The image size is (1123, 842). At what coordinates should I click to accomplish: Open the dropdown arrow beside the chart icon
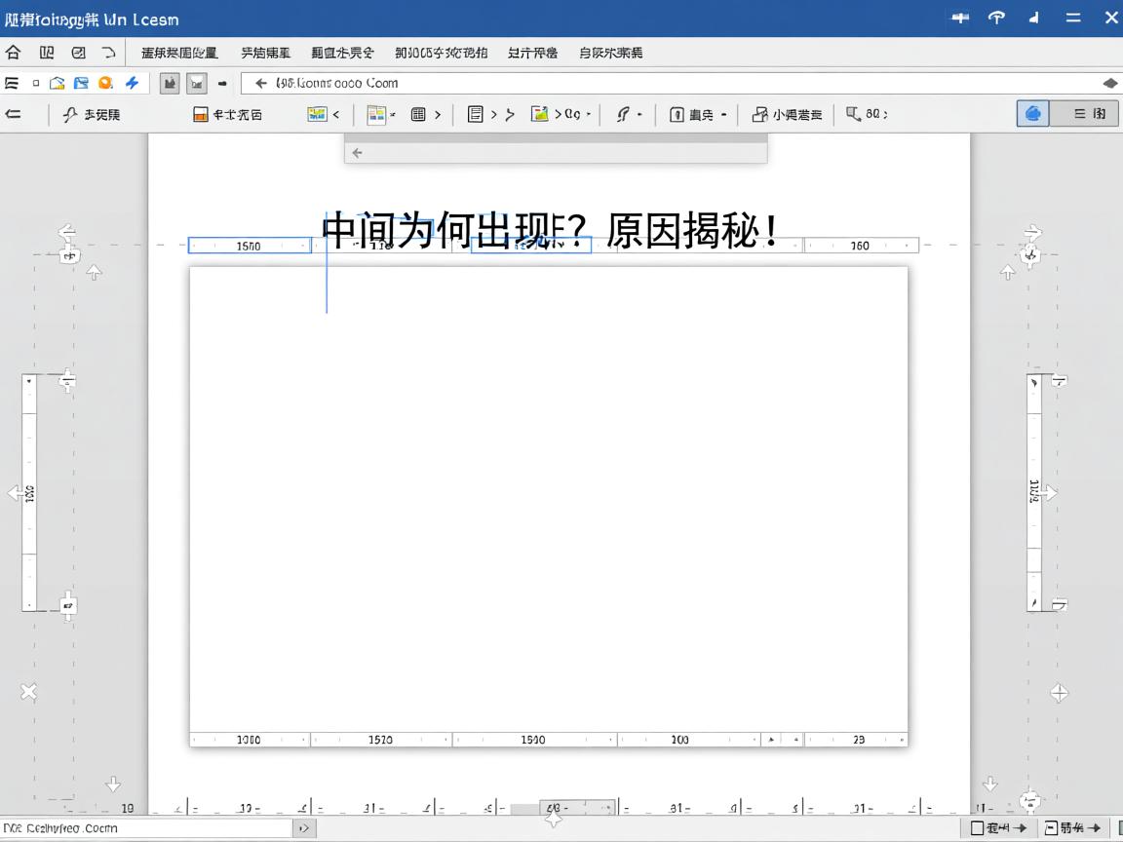coord(335,114)
